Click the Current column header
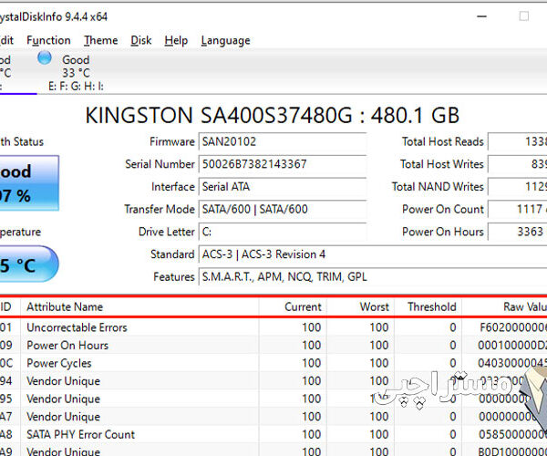This screenshot has width=547, height=456. (x=293, y=307)
